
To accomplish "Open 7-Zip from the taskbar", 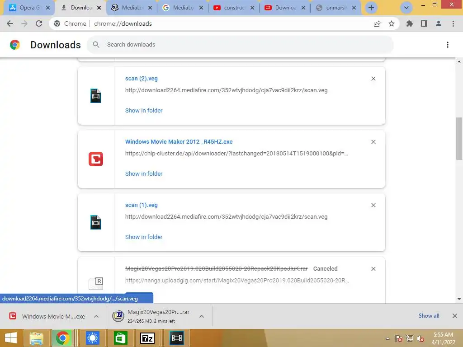I will point(147,338).
